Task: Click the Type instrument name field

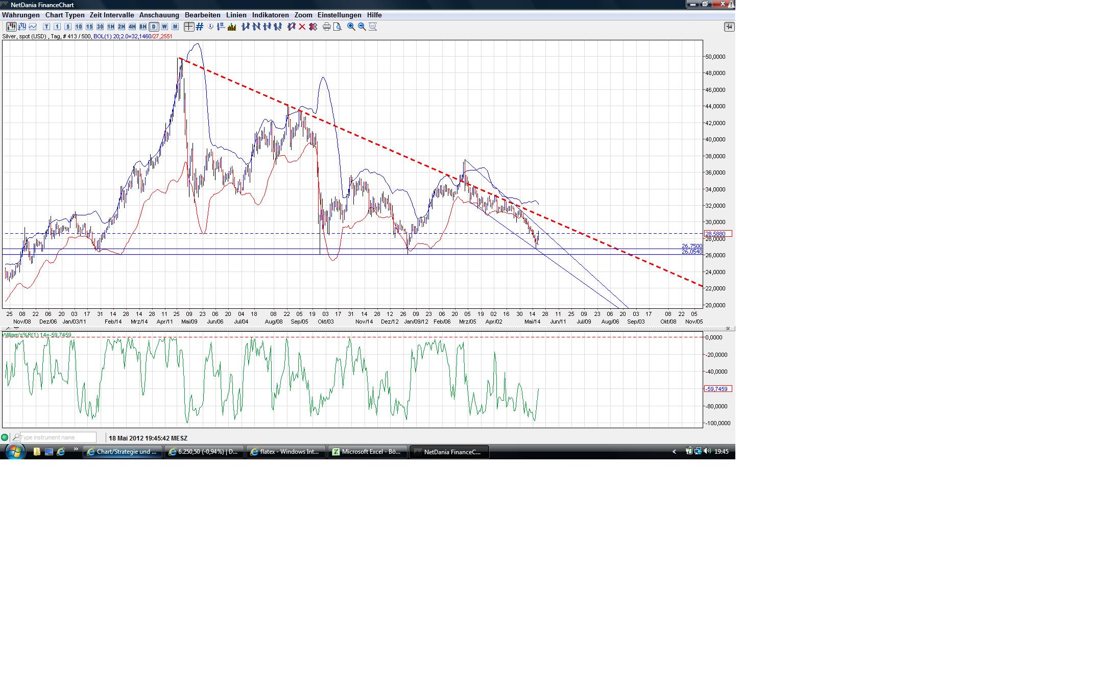Action: click(x=58, y=437)
